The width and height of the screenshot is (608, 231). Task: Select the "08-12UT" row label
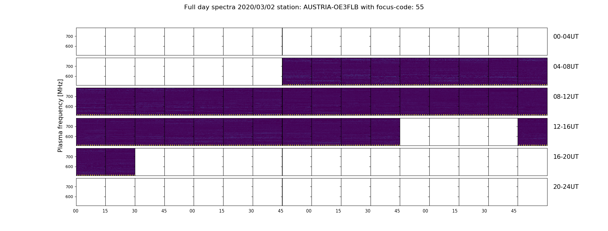click(566, 97)
